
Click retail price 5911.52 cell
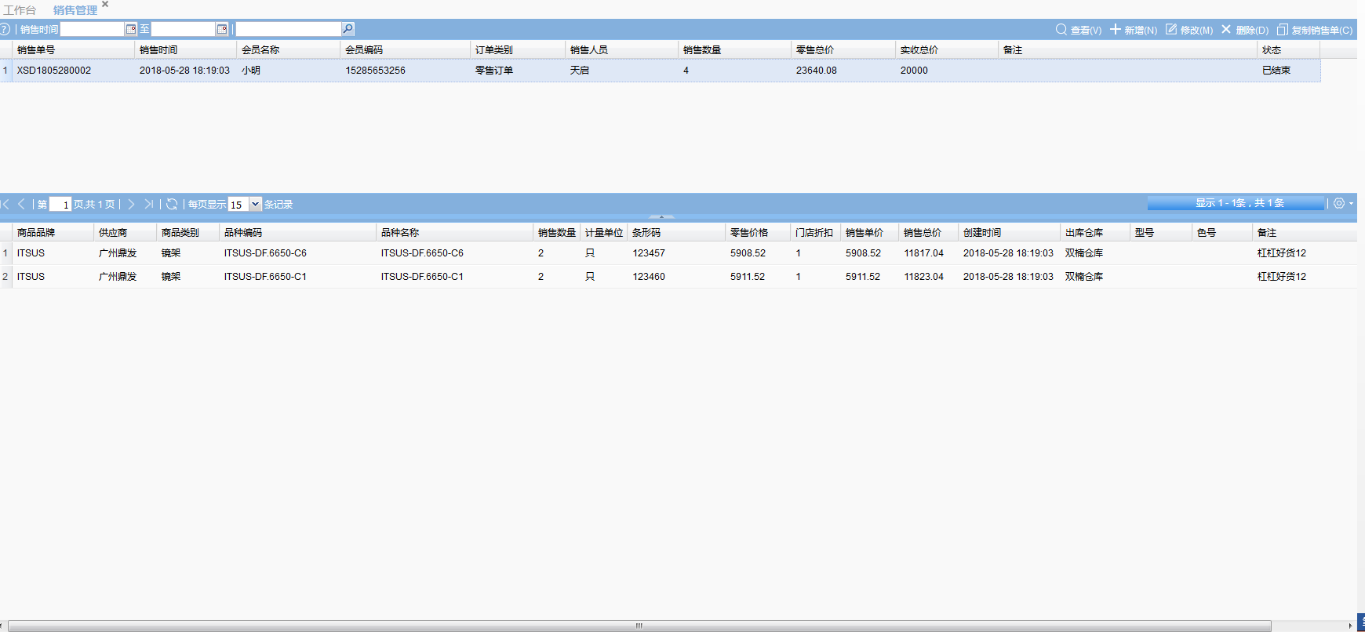(748, 277)
